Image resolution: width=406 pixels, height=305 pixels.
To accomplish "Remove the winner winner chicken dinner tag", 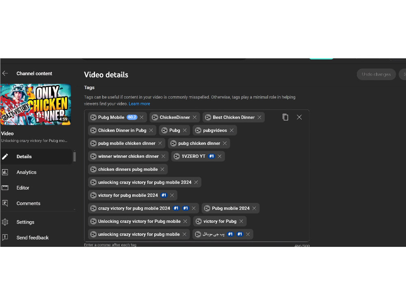I will (x=163, y=157).
